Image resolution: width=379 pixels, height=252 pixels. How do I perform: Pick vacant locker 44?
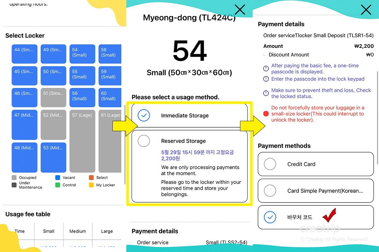click(24, 54)
